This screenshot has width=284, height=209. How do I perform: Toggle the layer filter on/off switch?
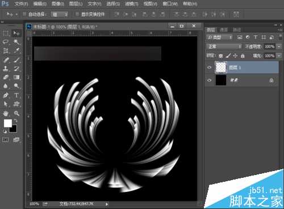coord(280,37)
